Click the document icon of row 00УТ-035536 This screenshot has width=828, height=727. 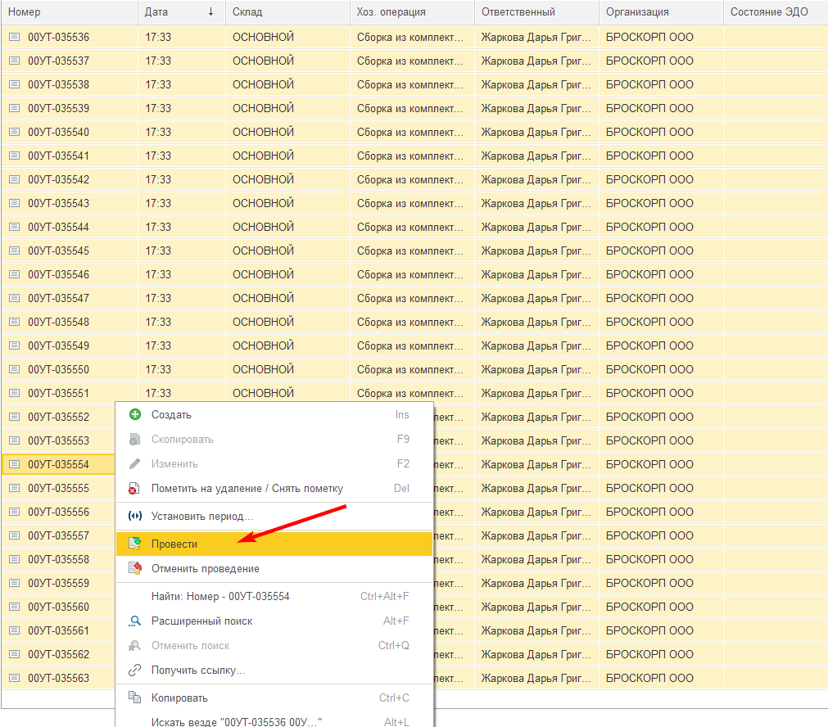[14, 37]
